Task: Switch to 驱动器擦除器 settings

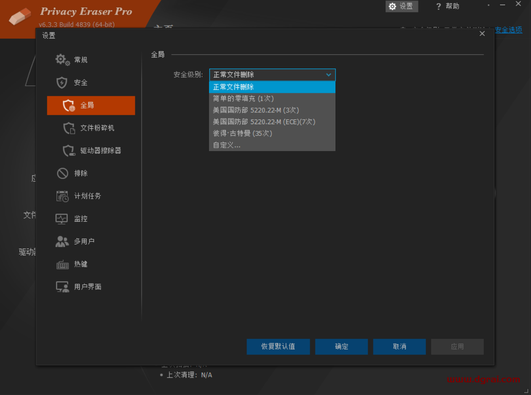Action: click(x=91, y=151)
